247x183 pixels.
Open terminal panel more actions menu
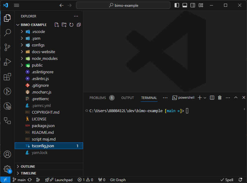pos(228,98)
